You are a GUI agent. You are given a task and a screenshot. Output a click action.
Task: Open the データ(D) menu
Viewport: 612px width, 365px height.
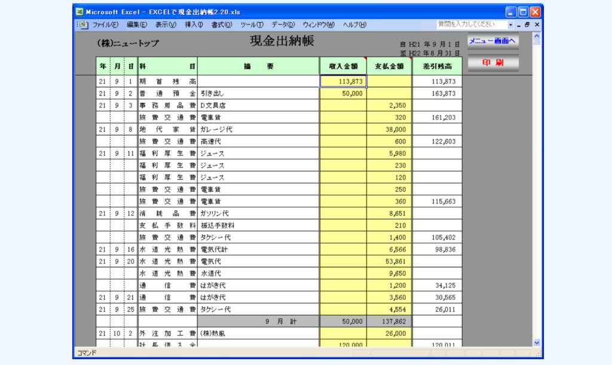(x=283, y=24)
